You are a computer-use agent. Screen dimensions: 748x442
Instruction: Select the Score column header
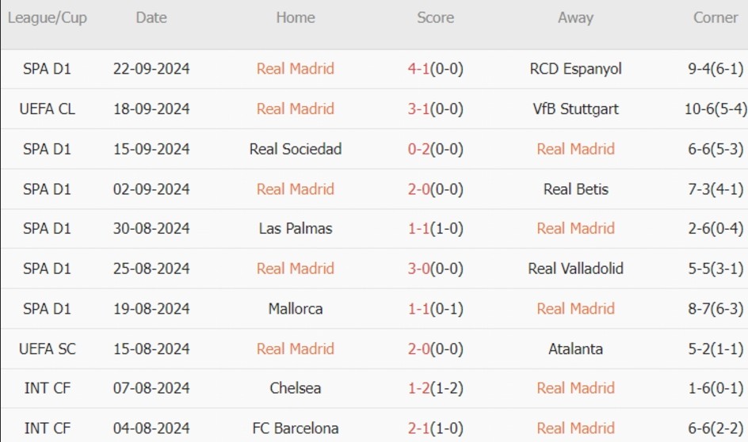click(435, 17)
